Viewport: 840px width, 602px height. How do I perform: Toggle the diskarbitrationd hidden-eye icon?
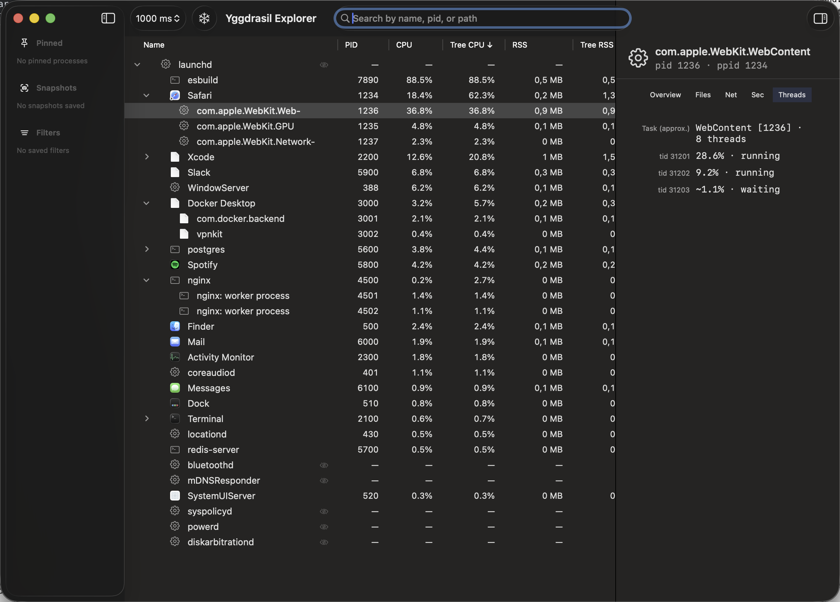point(324,542)
